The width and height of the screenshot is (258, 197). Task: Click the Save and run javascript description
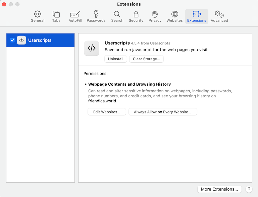click(x=156, y=50)
